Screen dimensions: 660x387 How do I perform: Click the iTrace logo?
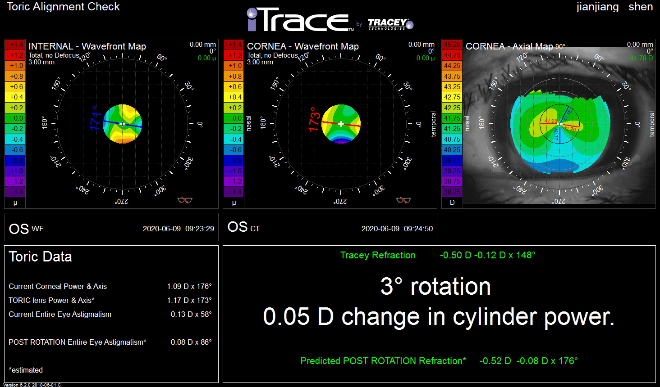pos(300,20)
